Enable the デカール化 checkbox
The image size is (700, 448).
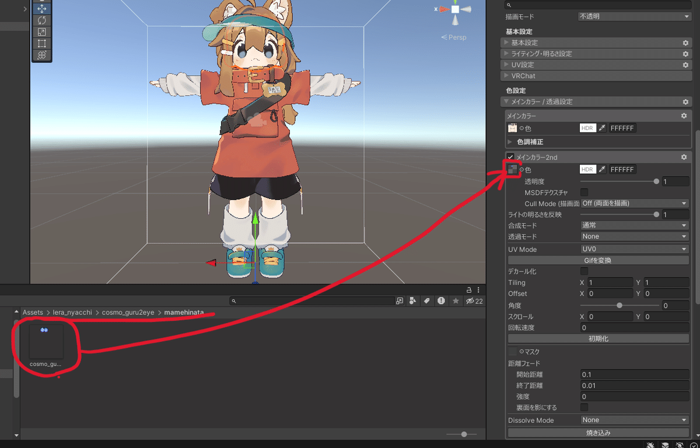[x=584, y=271]
